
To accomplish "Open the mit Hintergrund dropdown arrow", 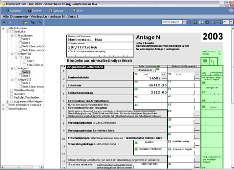I will pyautogui.click(x=184, y=22).
